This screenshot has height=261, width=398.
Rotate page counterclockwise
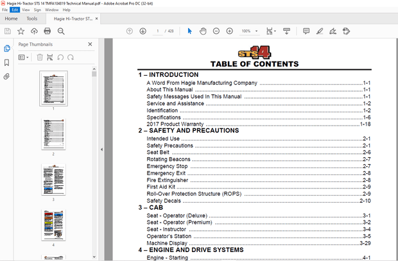pos(60,57)
